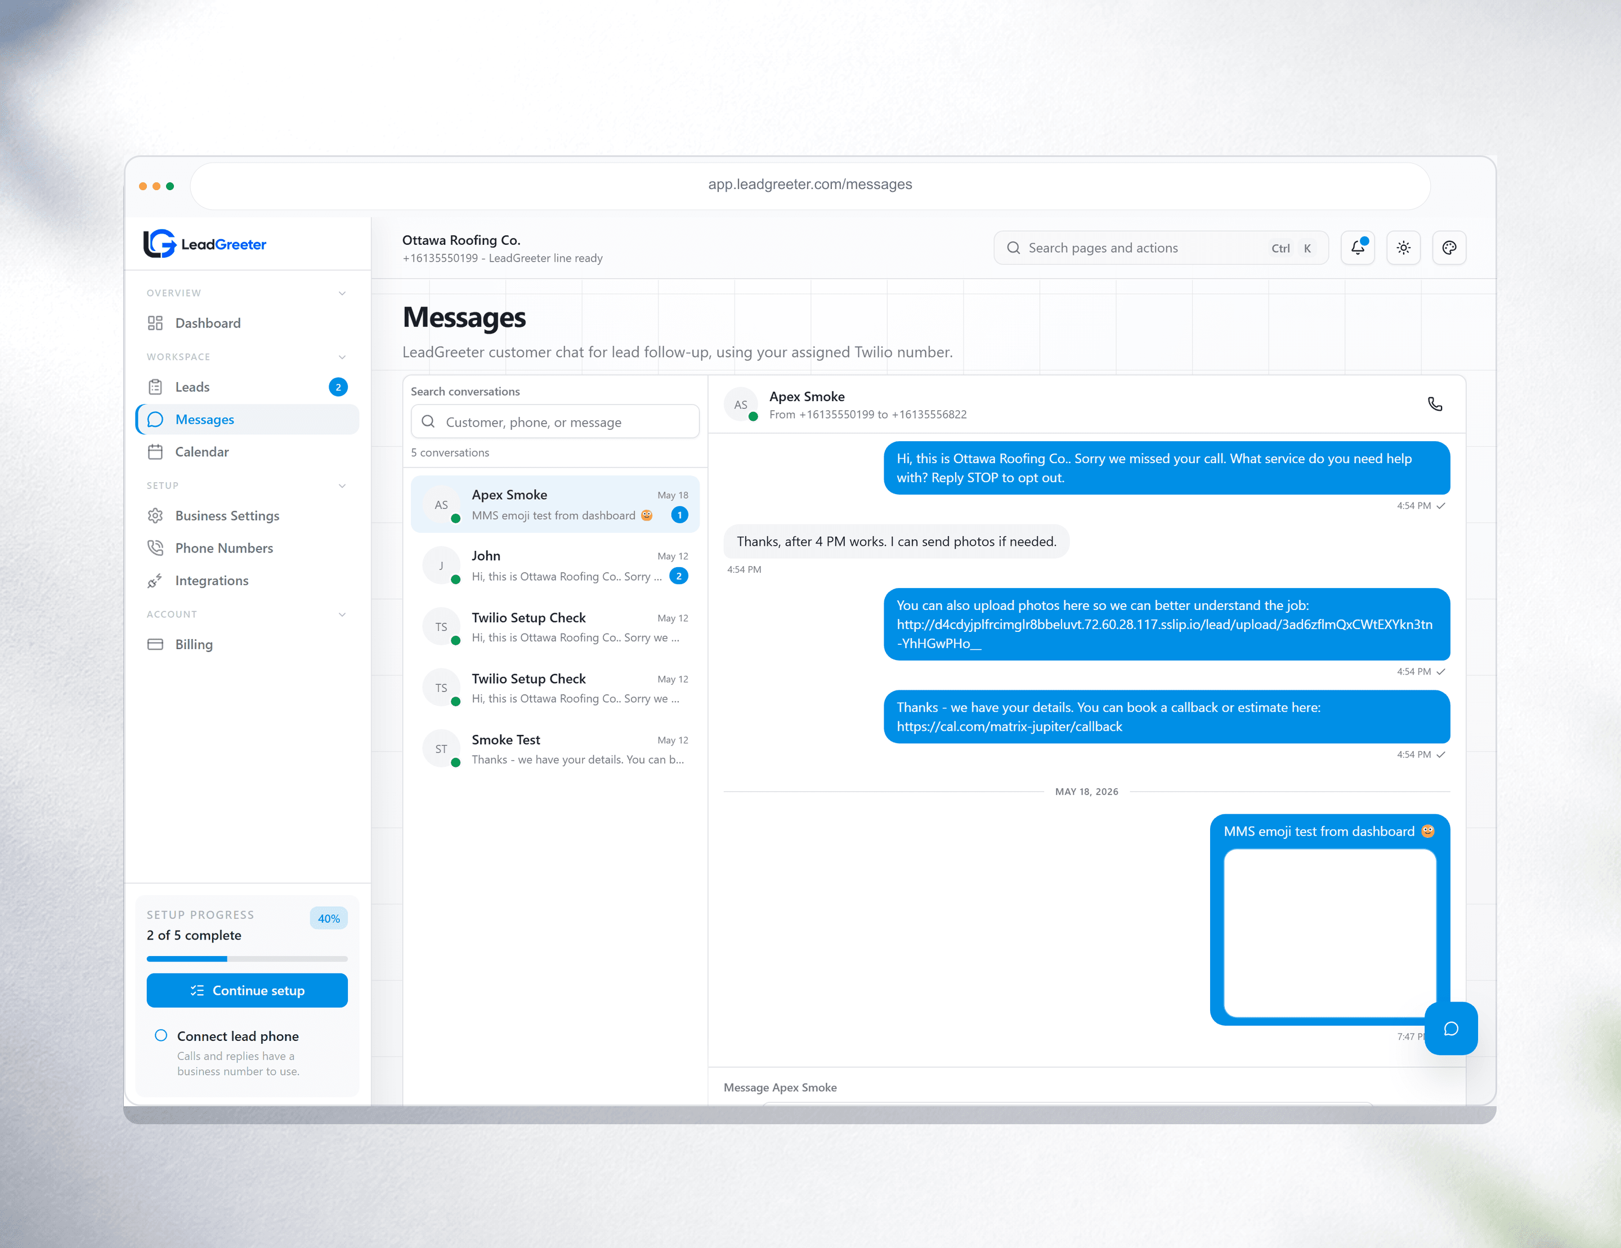Click the unread badge on Apex Smoke
Image resolution: width=1621 pixels, height=1248 pixels.
[679, 515]
